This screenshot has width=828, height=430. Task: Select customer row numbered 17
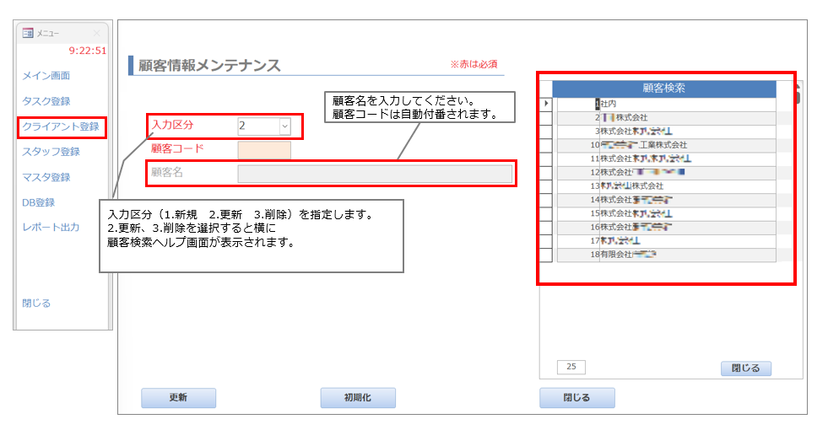click(x=667, y=241)
